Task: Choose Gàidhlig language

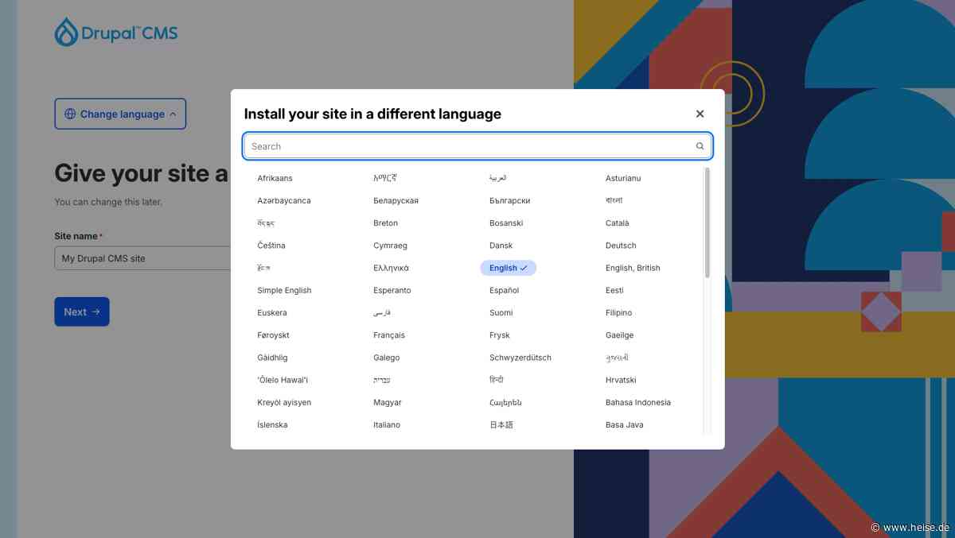Action: coord(272,358)
